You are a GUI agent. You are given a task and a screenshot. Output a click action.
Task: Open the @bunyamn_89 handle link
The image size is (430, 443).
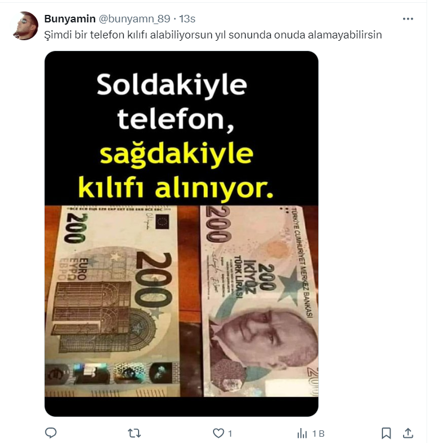[x=134, y=19]
